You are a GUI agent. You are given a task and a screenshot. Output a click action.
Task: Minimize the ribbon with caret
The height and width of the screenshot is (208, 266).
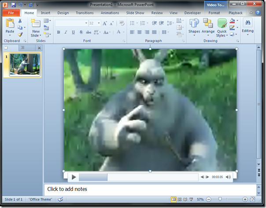(x=251, y=13)
